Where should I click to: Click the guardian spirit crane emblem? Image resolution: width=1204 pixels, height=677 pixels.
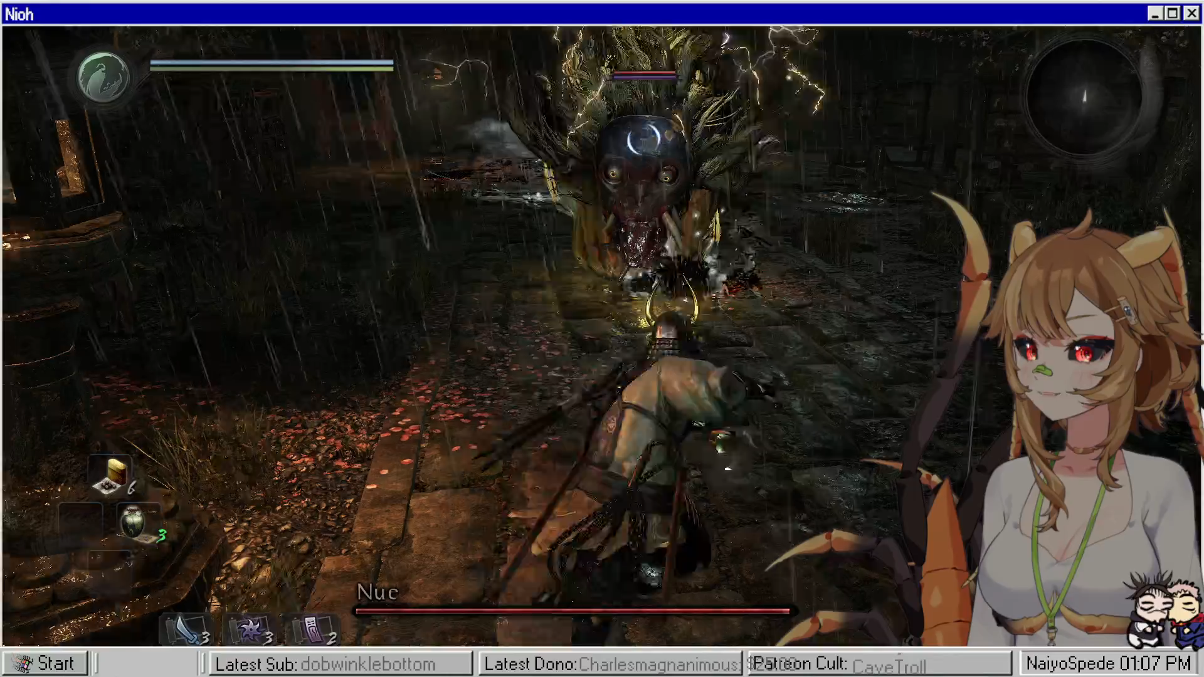103,78
